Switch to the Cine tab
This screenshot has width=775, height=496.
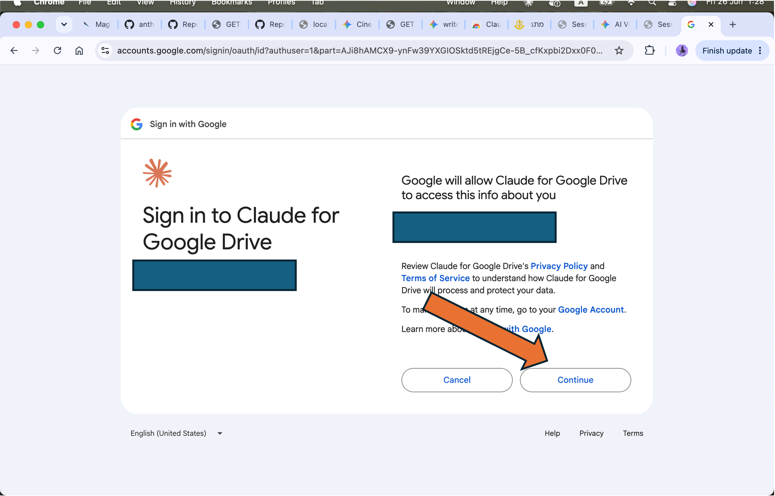357,25
